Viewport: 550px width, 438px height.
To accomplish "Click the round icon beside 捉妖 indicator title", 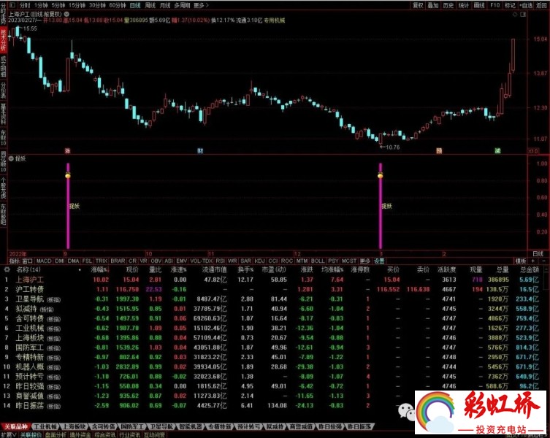I will tap(11, 158).
